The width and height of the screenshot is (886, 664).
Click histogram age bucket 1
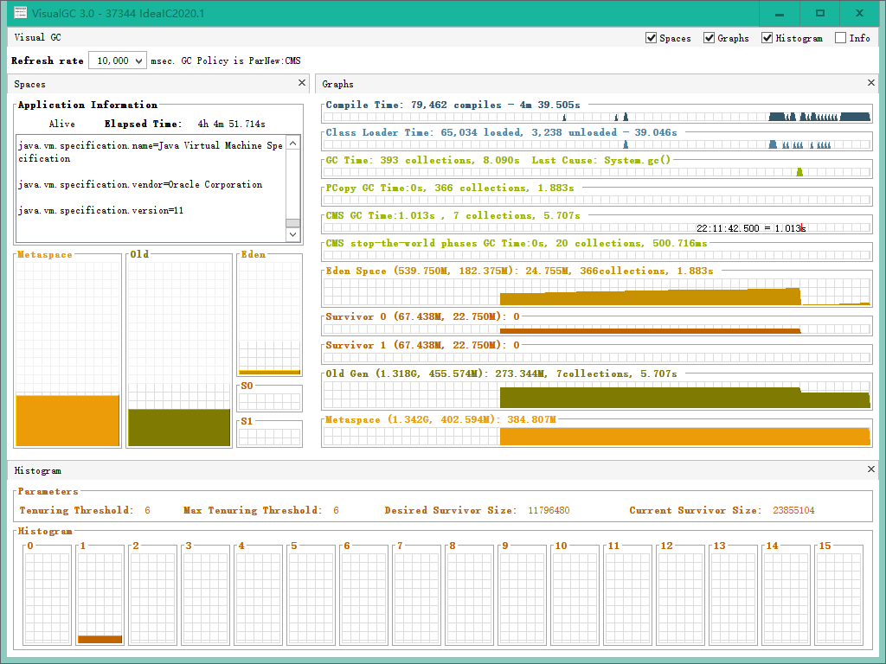pyautogui.click(x=100, y=597)
